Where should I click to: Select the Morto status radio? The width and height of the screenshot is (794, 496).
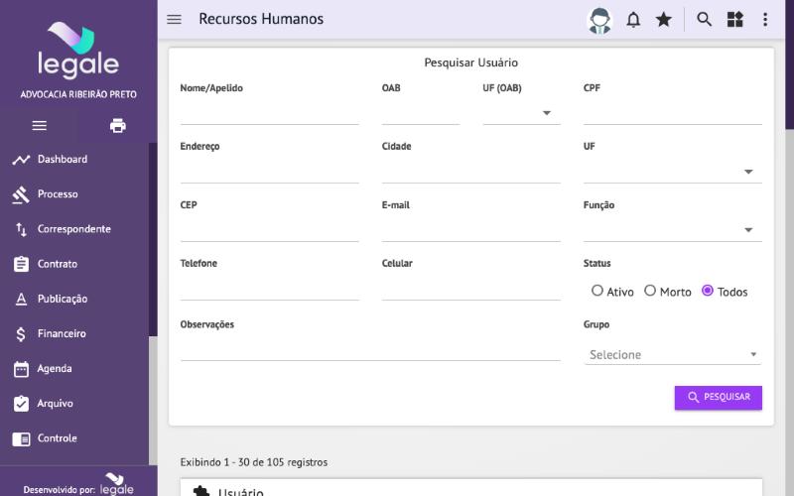click(x=650, y=291)
